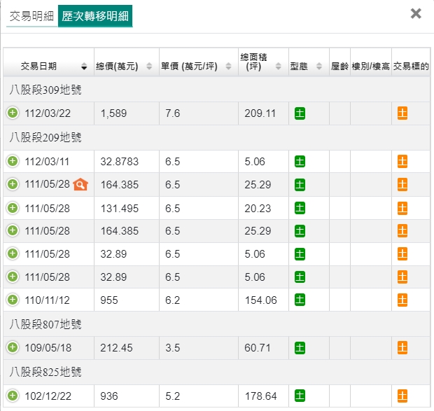Expand the 102/12/22 transaction row
The image size is (434, 411).
13,396
